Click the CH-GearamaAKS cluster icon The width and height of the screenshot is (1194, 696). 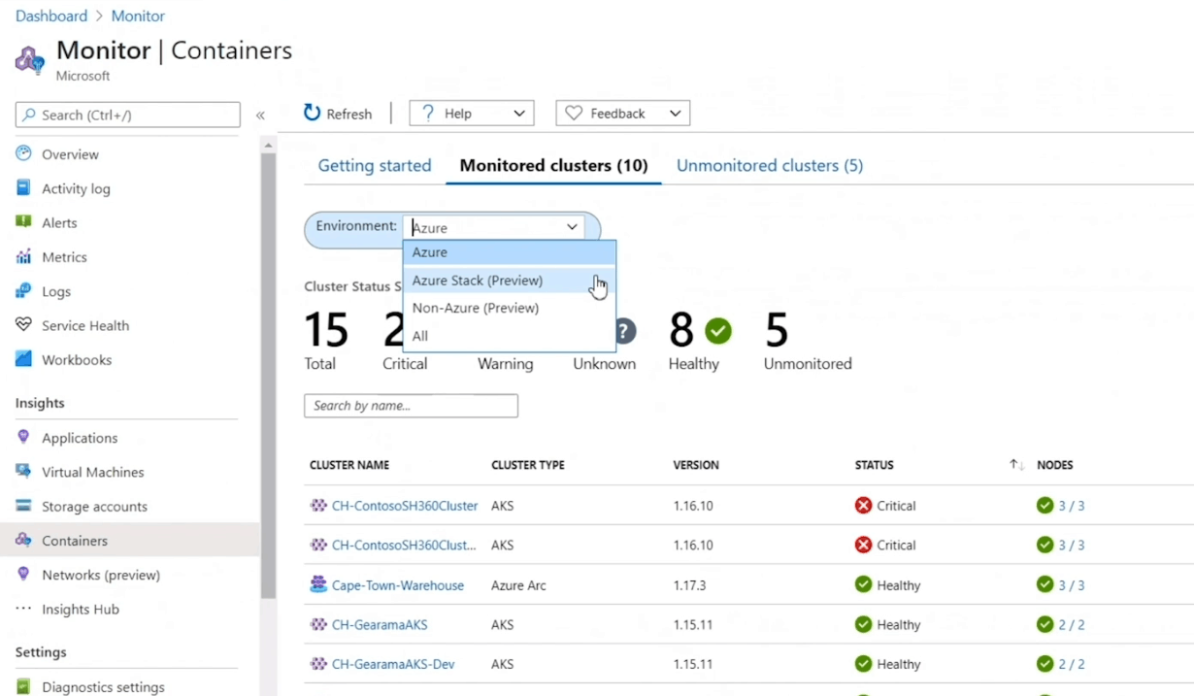pos(318,624)
